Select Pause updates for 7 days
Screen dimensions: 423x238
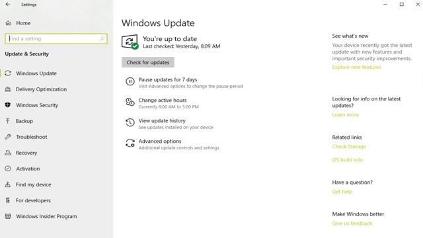click(x=168, y=79)
